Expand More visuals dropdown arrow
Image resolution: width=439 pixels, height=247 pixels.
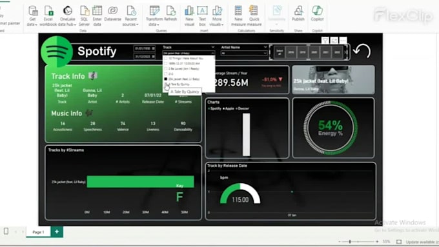pyautogui.click(x=223, y=25)
